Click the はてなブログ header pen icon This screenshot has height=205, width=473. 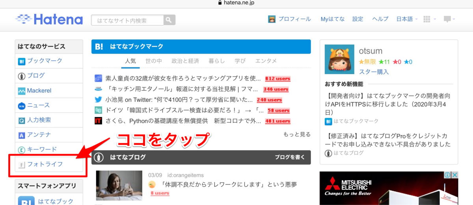coord(99,157)
